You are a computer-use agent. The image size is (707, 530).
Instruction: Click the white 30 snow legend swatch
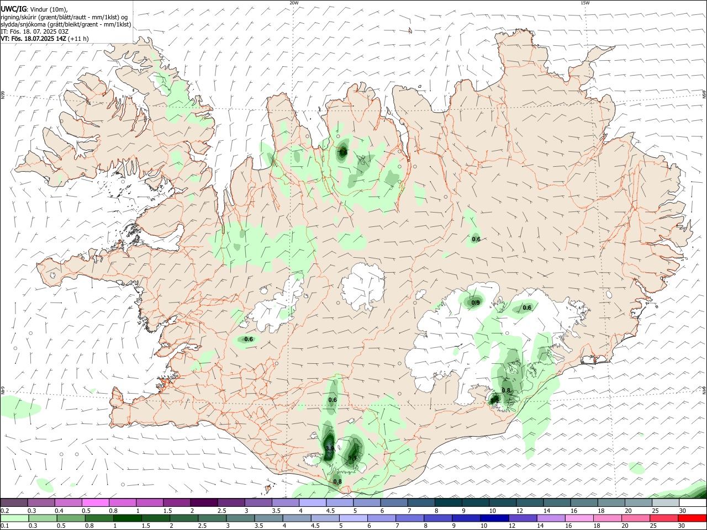click(x=693, y=502)
